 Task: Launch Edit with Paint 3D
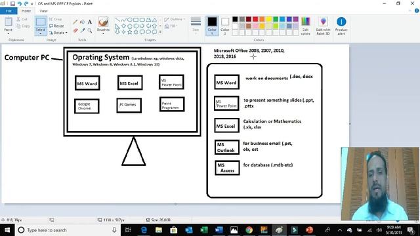pos(323,26)
